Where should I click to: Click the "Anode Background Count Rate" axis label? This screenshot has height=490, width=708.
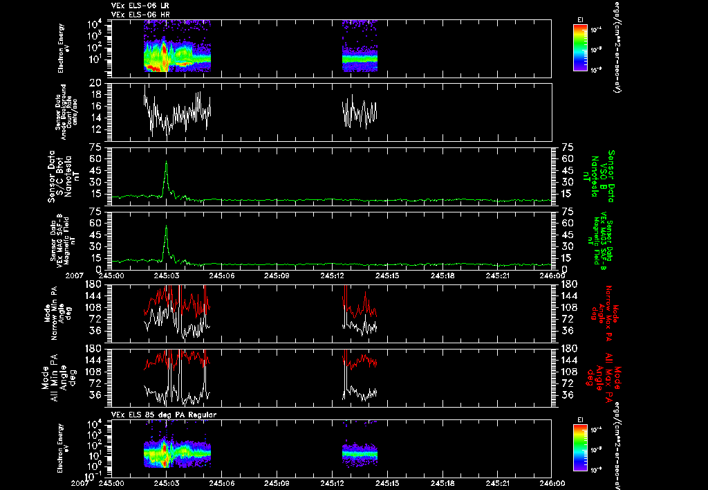click(x=66, y=112)
